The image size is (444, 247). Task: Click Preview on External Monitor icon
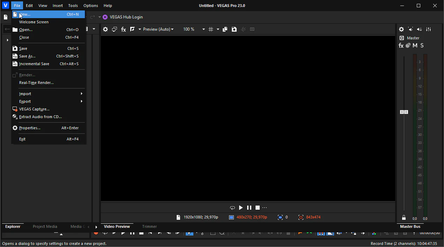[x=114, y=29]
